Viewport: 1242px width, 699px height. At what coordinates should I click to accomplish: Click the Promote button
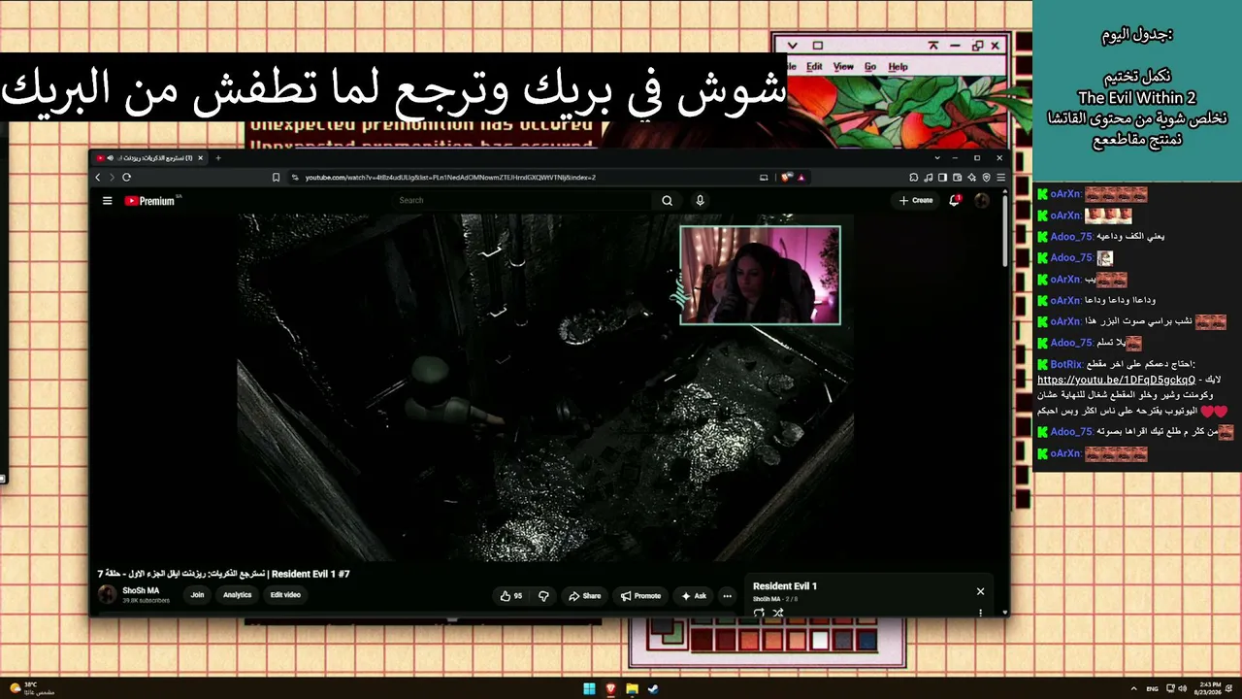(x=640, y=596)
